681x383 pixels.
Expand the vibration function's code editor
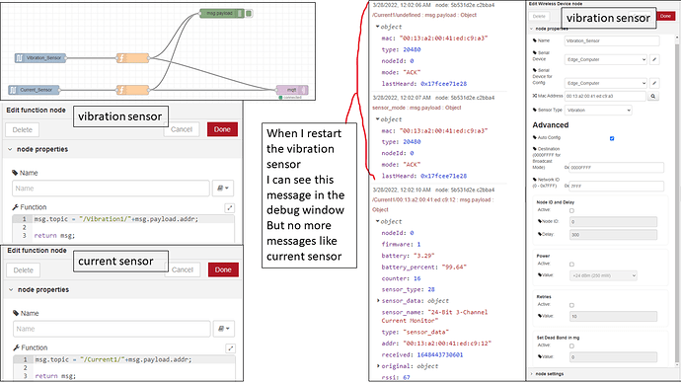click(230, 208)
